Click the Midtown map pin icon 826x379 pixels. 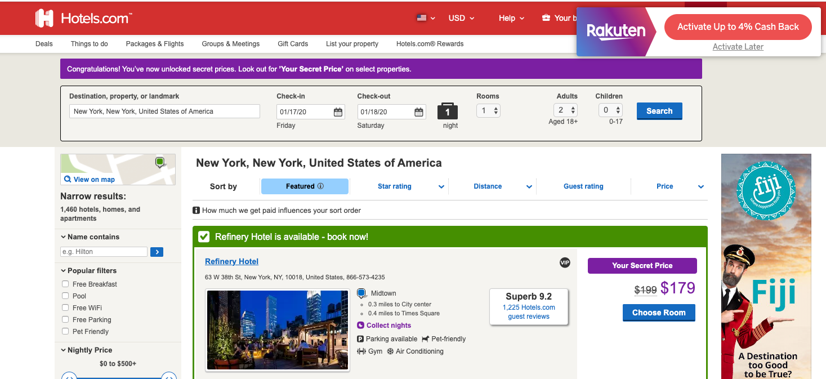[x=361, y=293]
